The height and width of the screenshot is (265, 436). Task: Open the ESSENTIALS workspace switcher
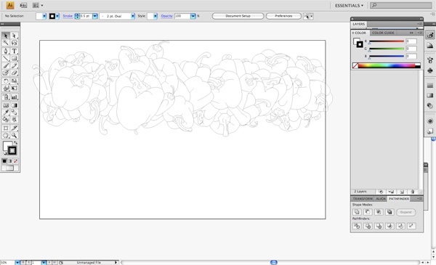point(349,5)
